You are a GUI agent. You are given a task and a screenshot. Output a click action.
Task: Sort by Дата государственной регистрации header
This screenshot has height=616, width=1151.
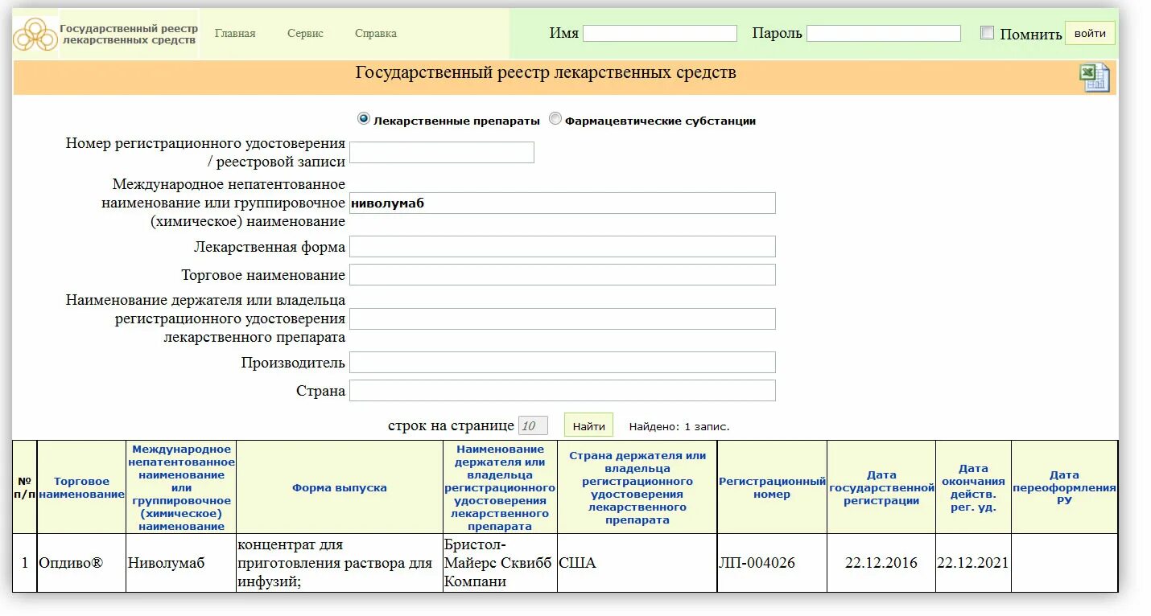[881, 487]
